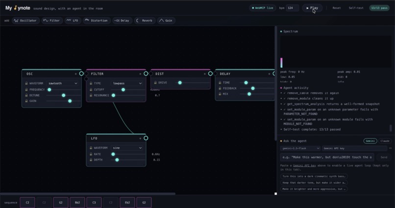Image resolution: width=395 pixels, height=208 pixels.
Task: Start playback with the Play button
Action: pos(312,8)
